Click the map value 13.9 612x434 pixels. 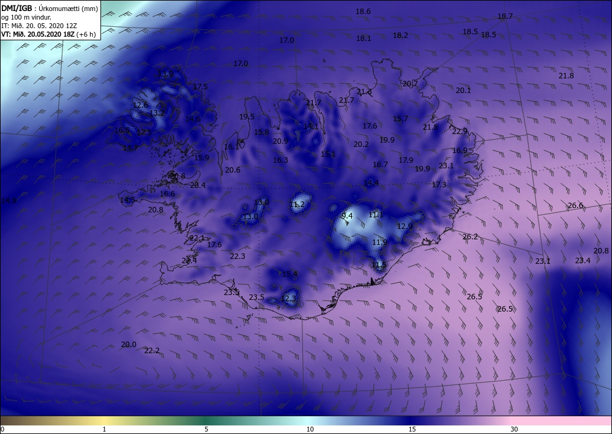[x=165, y=73]
